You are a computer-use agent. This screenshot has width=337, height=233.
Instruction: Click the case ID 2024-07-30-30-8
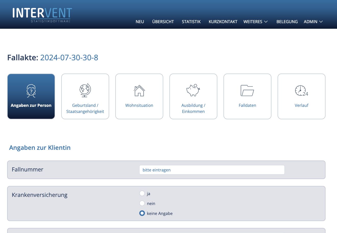(x=69, y=57)
